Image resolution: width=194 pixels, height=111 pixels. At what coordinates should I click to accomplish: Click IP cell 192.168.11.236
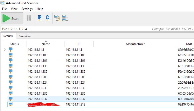pos(76,93)
